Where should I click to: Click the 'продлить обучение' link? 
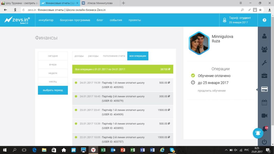[x=212, y=91]
